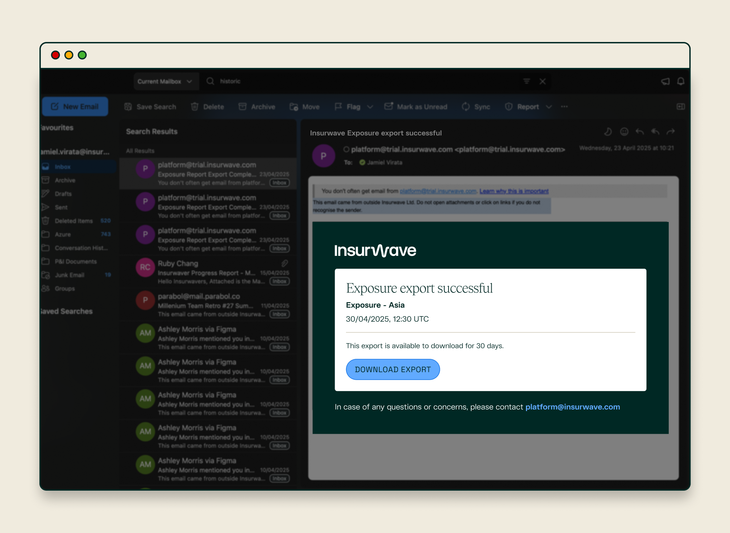This screenshot has height=533, width=730.
Task: Open the announcements megaphone icon
Action: click(x=665, y=81)
